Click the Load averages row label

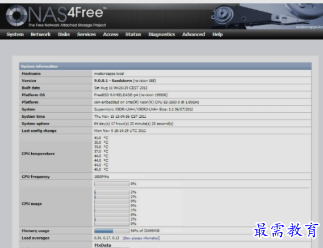pos(35,238)
